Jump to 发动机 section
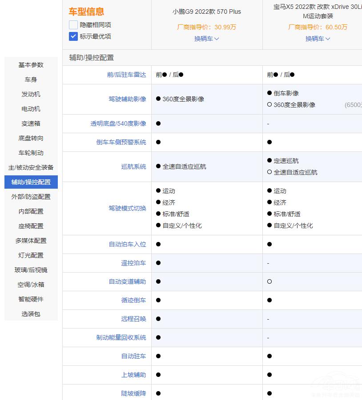 coord(31,94)
